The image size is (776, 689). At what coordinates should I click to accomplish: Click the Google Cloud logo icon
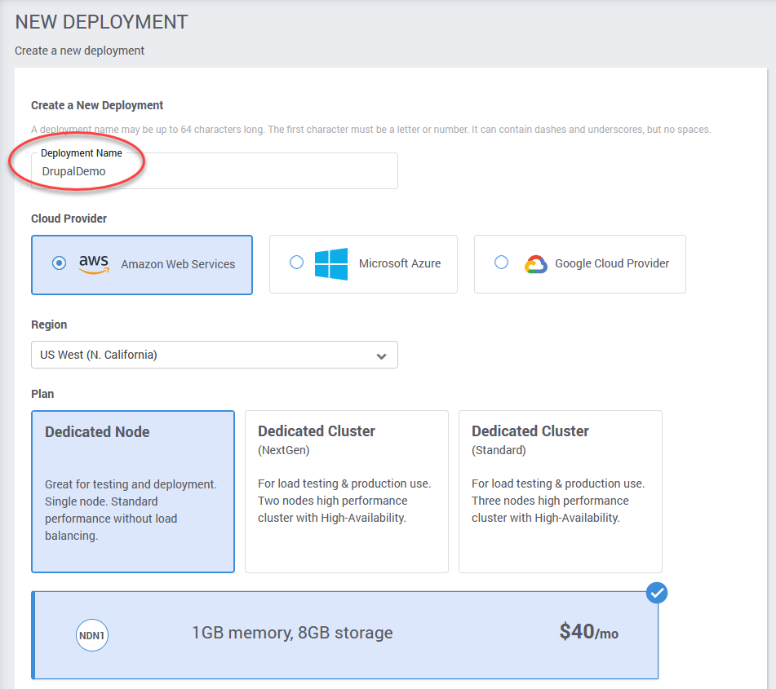tap(536, 264)
